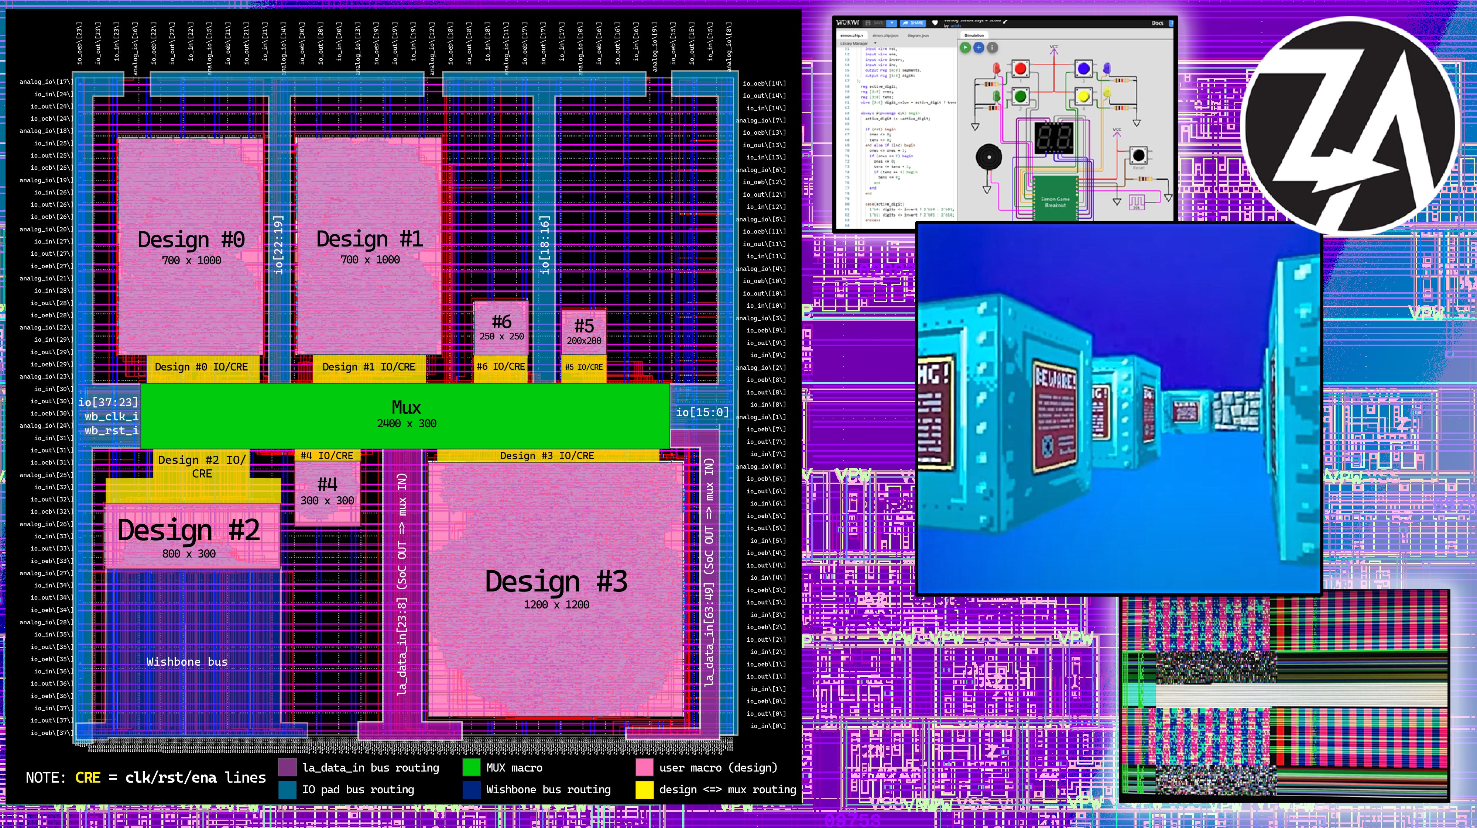
Task: Click the ZA lightning logo circle
Action: tap(1350, 126)
